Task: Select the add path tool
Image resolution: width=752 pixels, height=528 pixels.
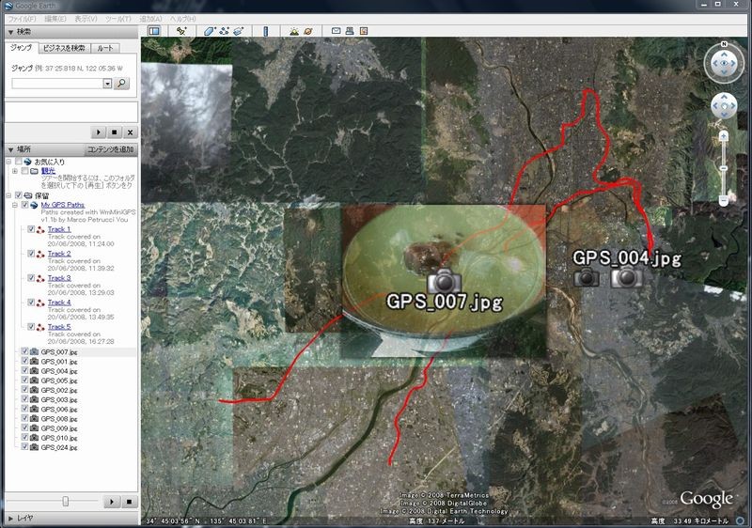Action: [x=224, y=31]
